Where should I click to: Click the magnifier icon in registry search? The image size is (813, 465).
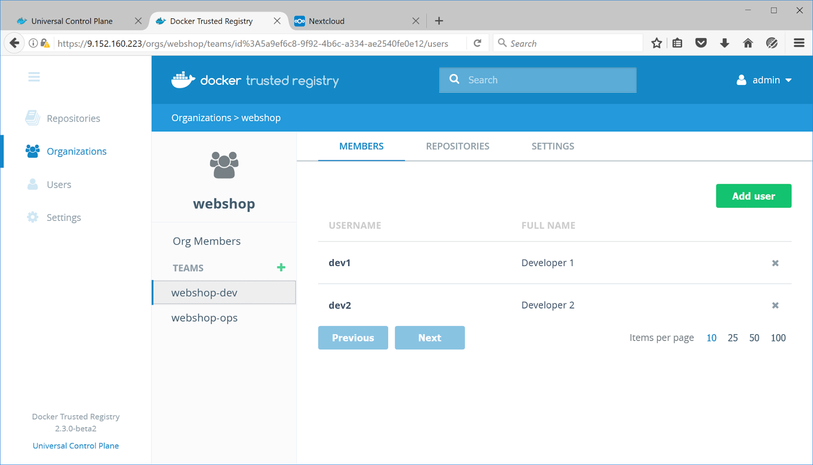(x=454, y=79)
